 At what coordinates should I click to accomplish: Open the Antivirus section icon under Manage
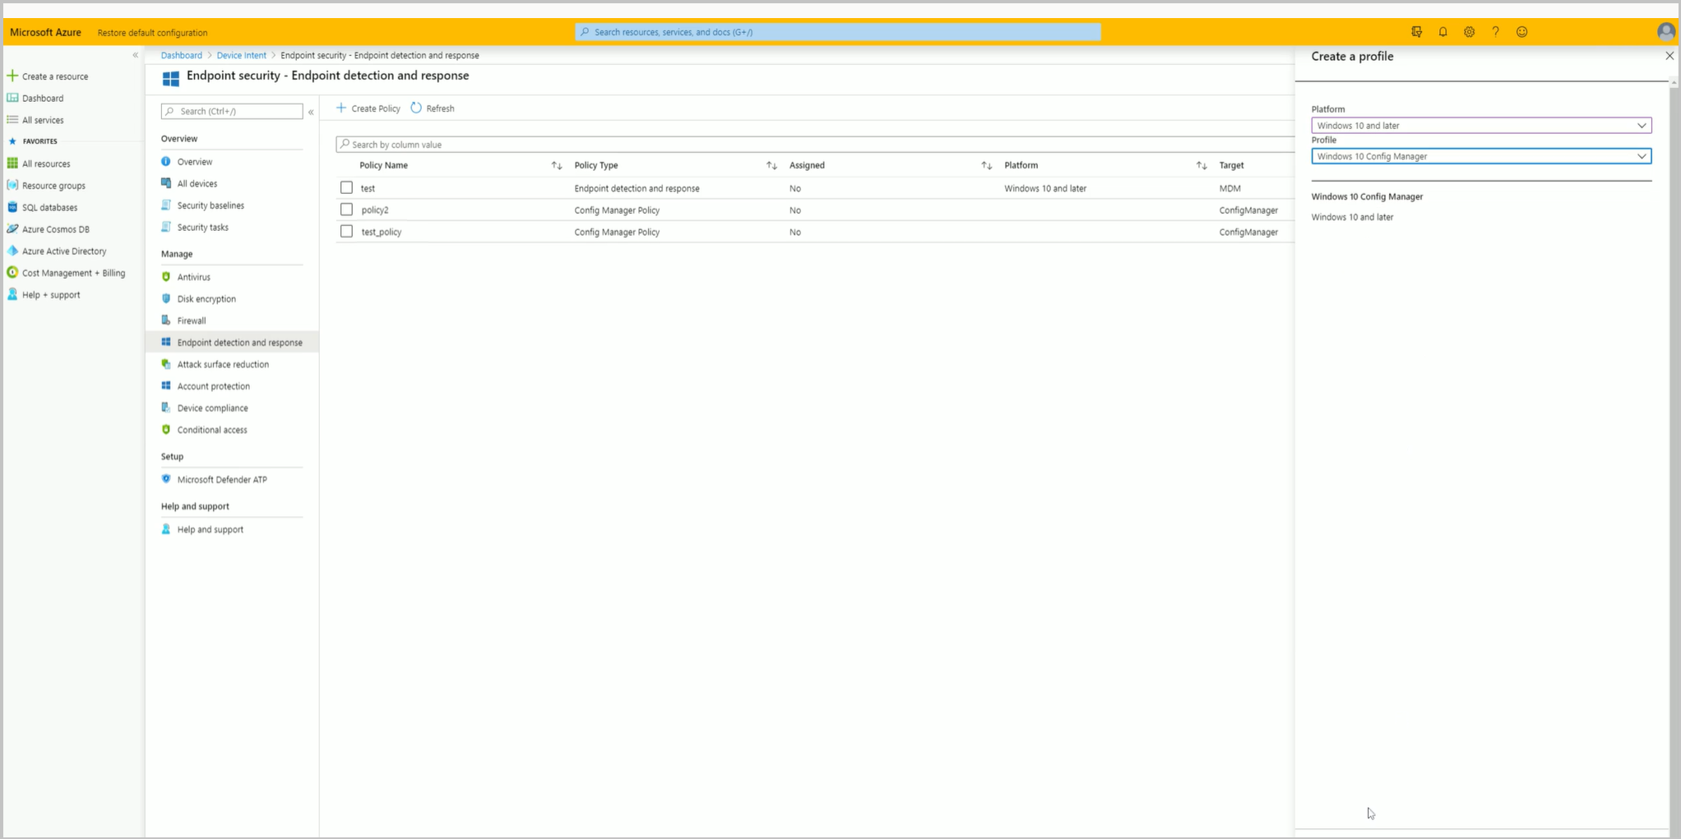click(166, 277)
